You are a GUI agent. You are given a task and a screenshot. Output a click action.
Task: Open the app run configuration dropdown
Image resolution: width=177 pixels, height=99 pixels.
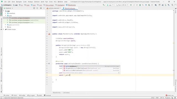click(110, 5)
